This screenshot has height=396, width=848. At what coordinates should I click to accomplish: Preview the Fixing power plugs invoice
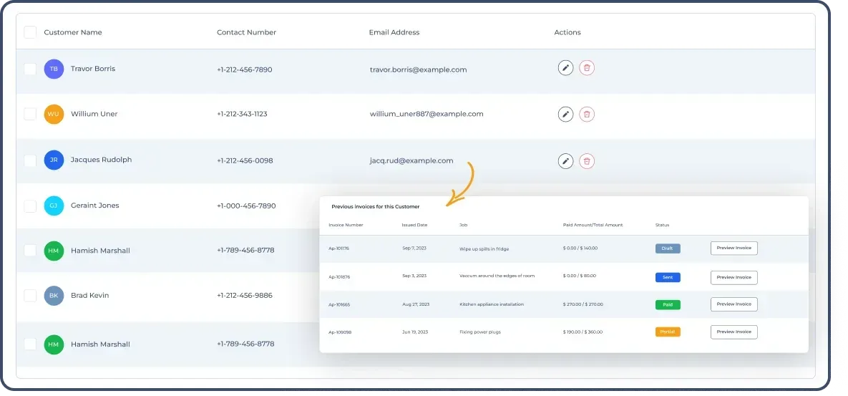click(734, 332)
